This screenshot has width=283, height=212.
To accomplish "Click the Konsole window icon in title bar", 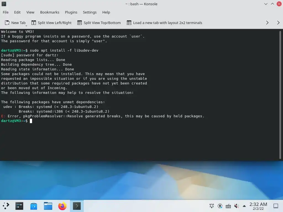I will pos(4,4).
